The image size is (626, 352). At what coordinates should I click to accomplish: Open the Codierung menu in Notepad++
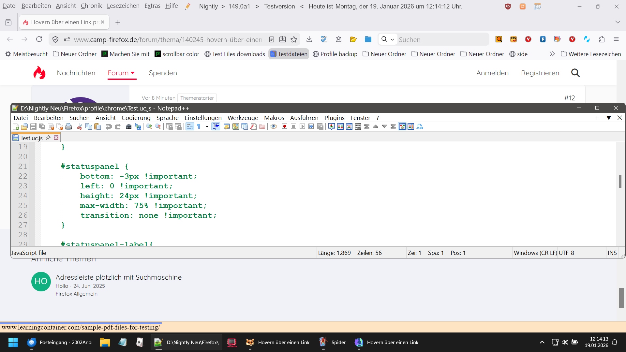pyautogui.click(x=136, y=118)
